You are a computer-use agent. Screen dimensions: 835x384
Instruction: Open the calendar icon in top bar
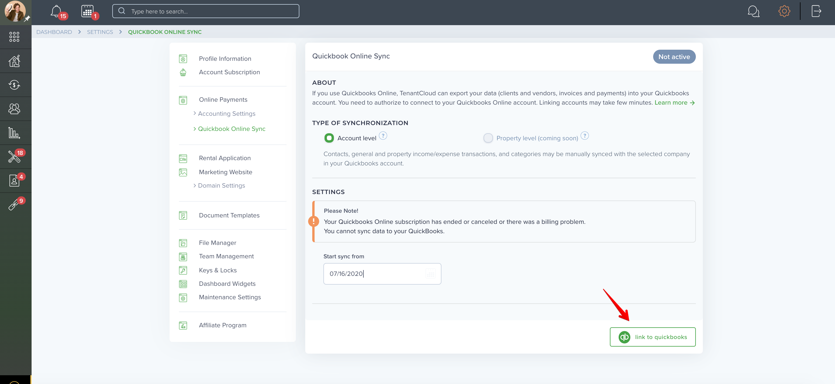click(x=87, y=11)
